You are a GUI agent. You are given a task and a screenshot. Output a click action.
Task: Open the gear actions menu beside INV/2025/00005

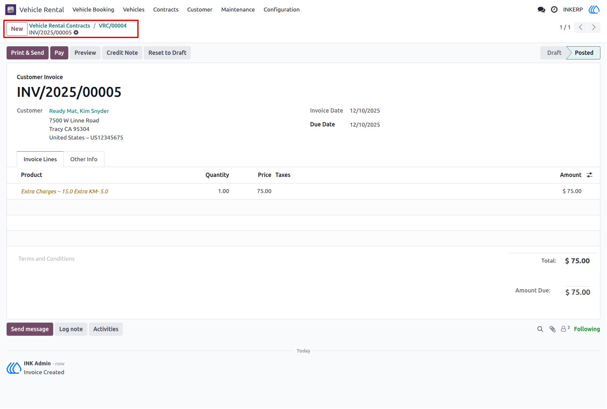coord(76,32)
